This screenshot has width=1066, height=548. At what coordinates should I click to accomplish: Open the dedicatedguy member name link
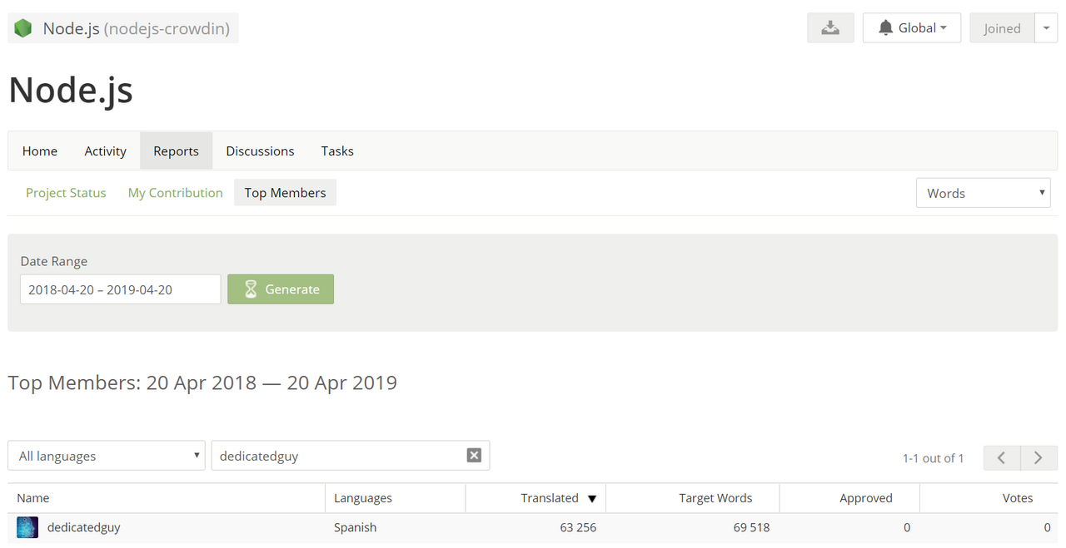click(83, 527)
